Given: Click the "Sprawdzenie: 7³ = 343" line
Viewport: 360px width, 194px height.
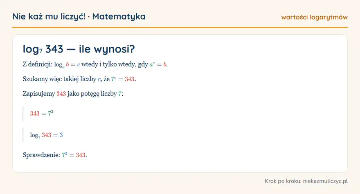Looking at the screenshot, I should click(x=55, y=155).
